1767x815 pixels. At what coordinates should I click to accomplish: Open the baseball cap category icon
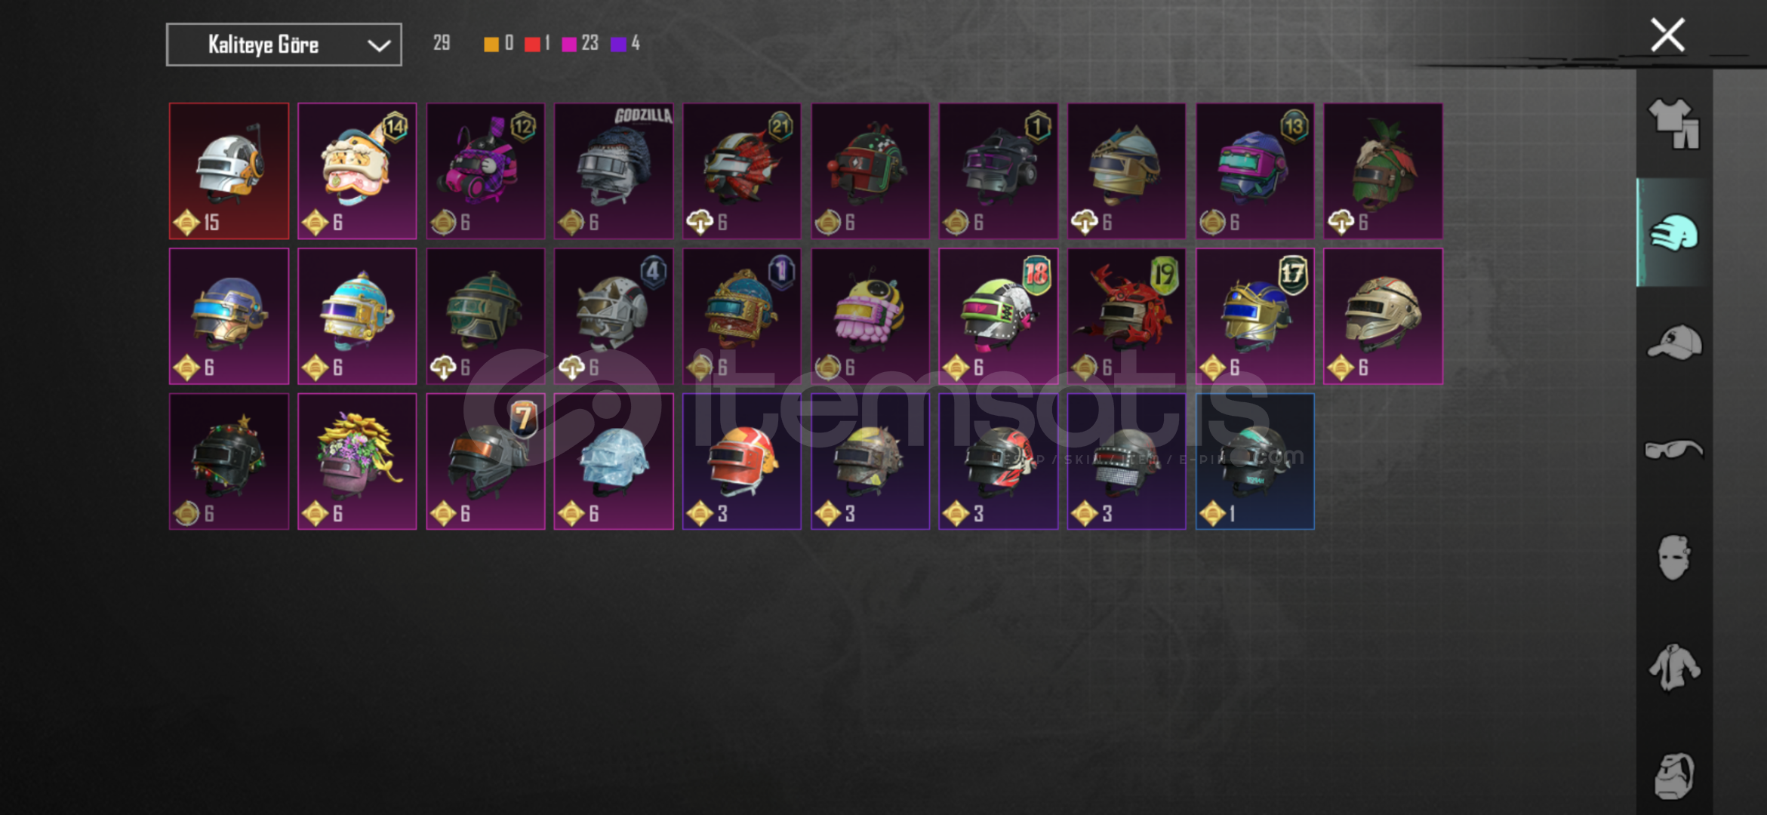point(1673,342)
